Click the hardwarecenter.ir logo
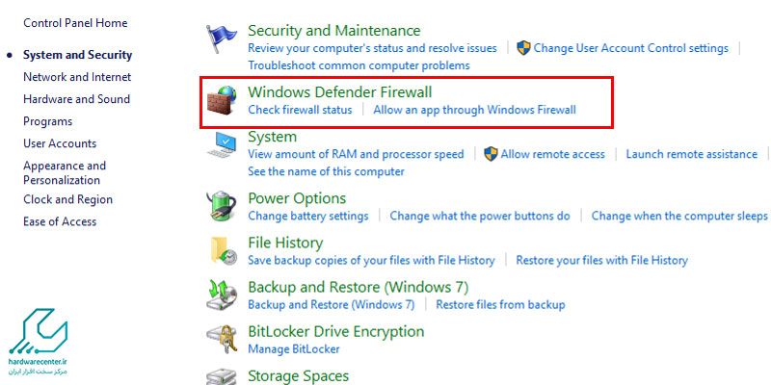Viewport: 771px width, 385px height. pyautogui.click(x=39, y=342)
